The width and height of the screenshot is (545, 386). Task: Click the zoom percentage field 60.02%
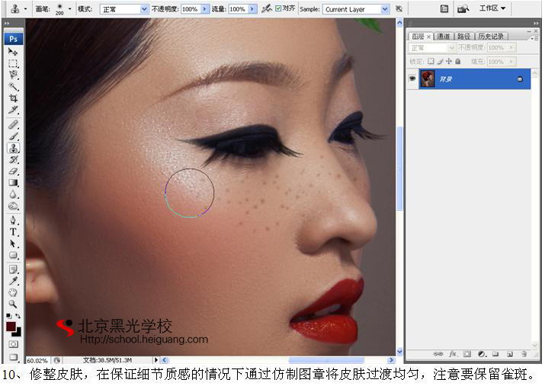[38, 360]
